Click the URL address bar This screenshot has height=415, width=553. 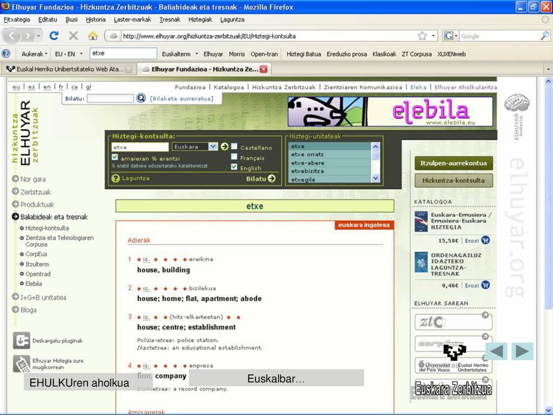point(268,36)
